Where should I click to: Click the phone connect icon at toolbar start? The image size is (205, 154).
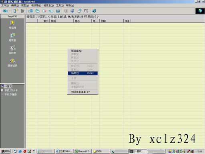click(x=5, y=11)
